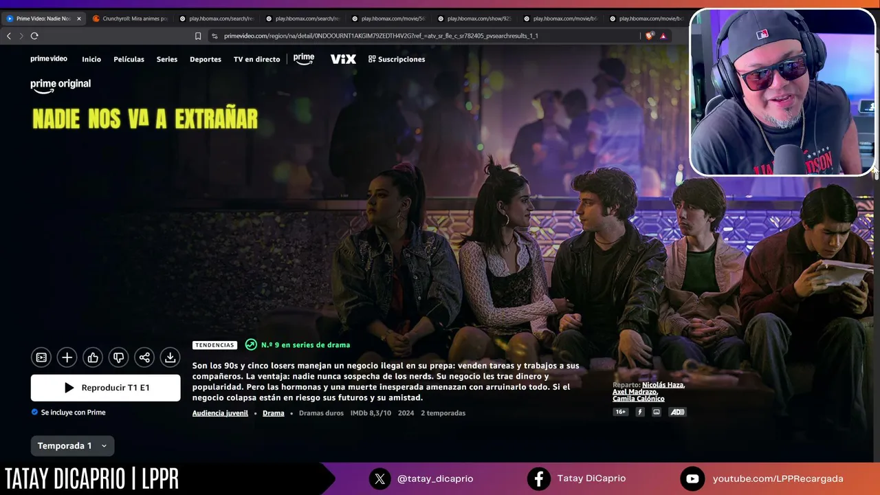Click the 'N.º 9 en series de drama' text

(305, 345)
